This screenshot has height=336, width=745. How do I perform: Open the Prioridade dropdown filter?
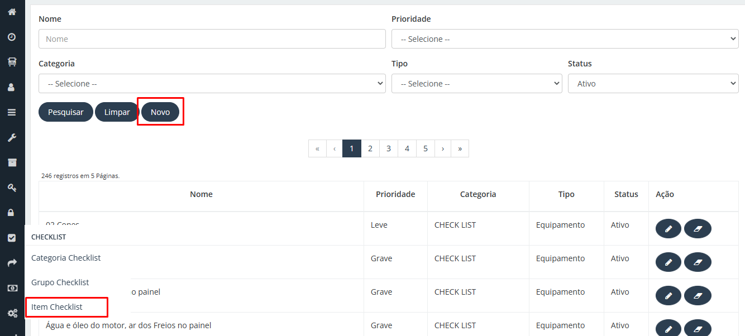click(x=565, y=39)
